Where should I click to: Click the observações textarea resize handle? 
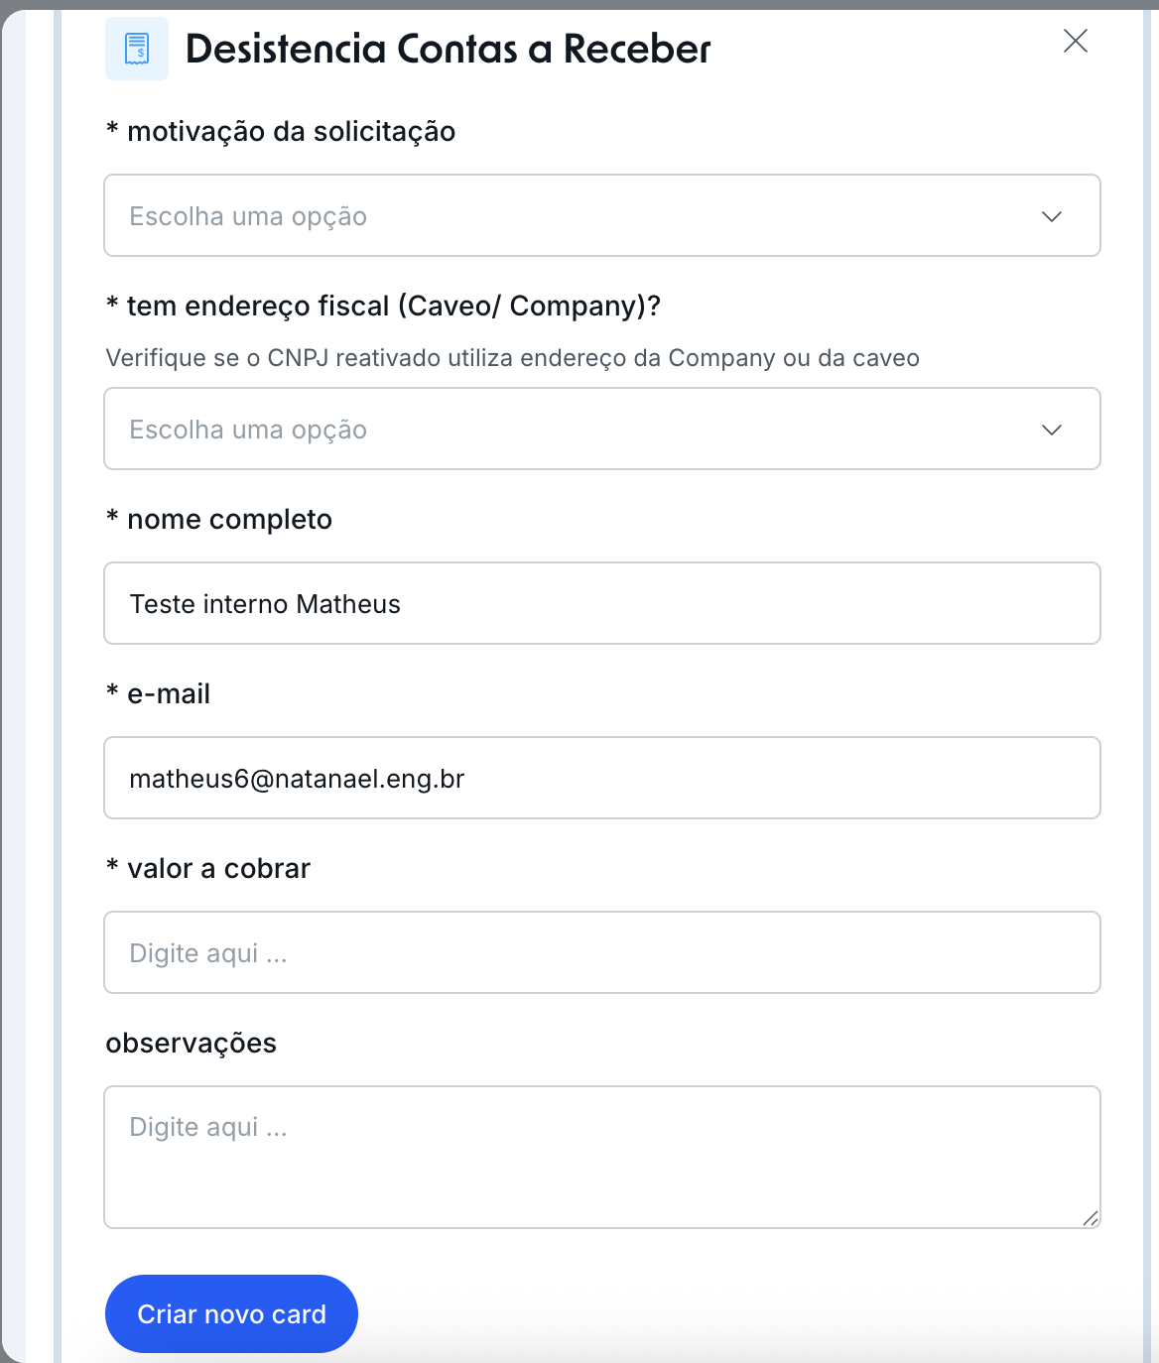pos(1091,1218)
